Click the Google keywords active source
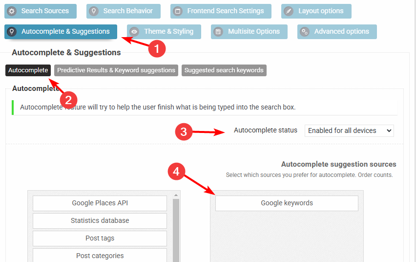The height and width of the screenshot is (262, 416). click(287, 203)
